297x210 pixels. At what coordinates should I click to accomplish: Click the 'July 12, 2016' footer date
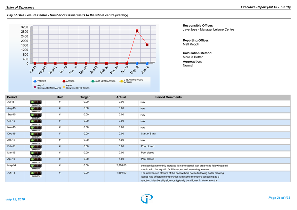coord(15,199)
